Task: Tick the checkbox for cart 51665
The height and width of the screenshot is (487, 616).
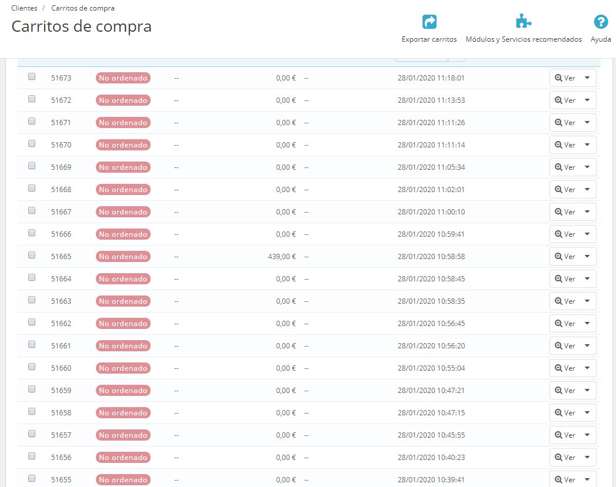Action: point(32,256)
